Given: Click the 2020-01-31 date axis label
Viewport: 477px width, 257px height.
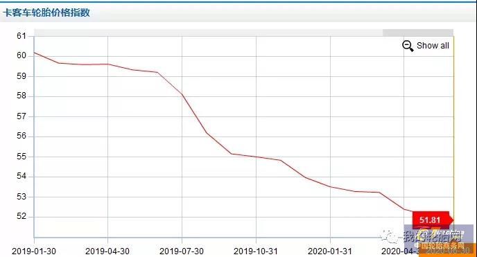Looking at the screenshot, I should pos(330,251).
